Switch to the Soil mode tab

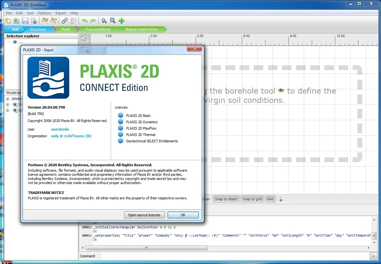point(15,29)
